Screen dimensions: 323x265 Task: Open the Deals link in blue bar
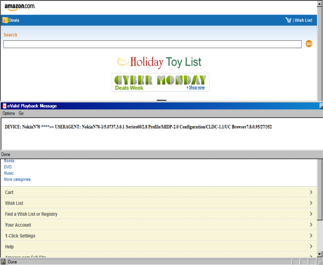pos(14,20)
